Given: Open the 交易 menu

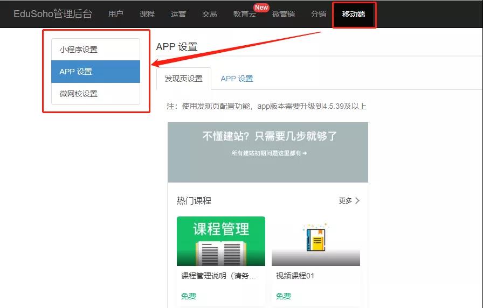Looking at the screenshot, I should [210, 14].
